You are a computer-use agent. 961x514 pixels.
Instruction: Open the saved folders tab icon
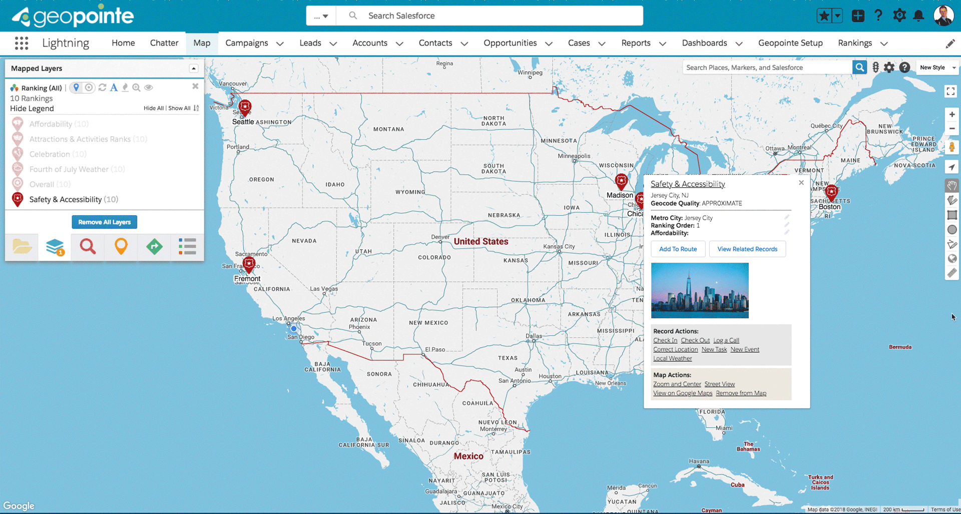click(22, 247)
